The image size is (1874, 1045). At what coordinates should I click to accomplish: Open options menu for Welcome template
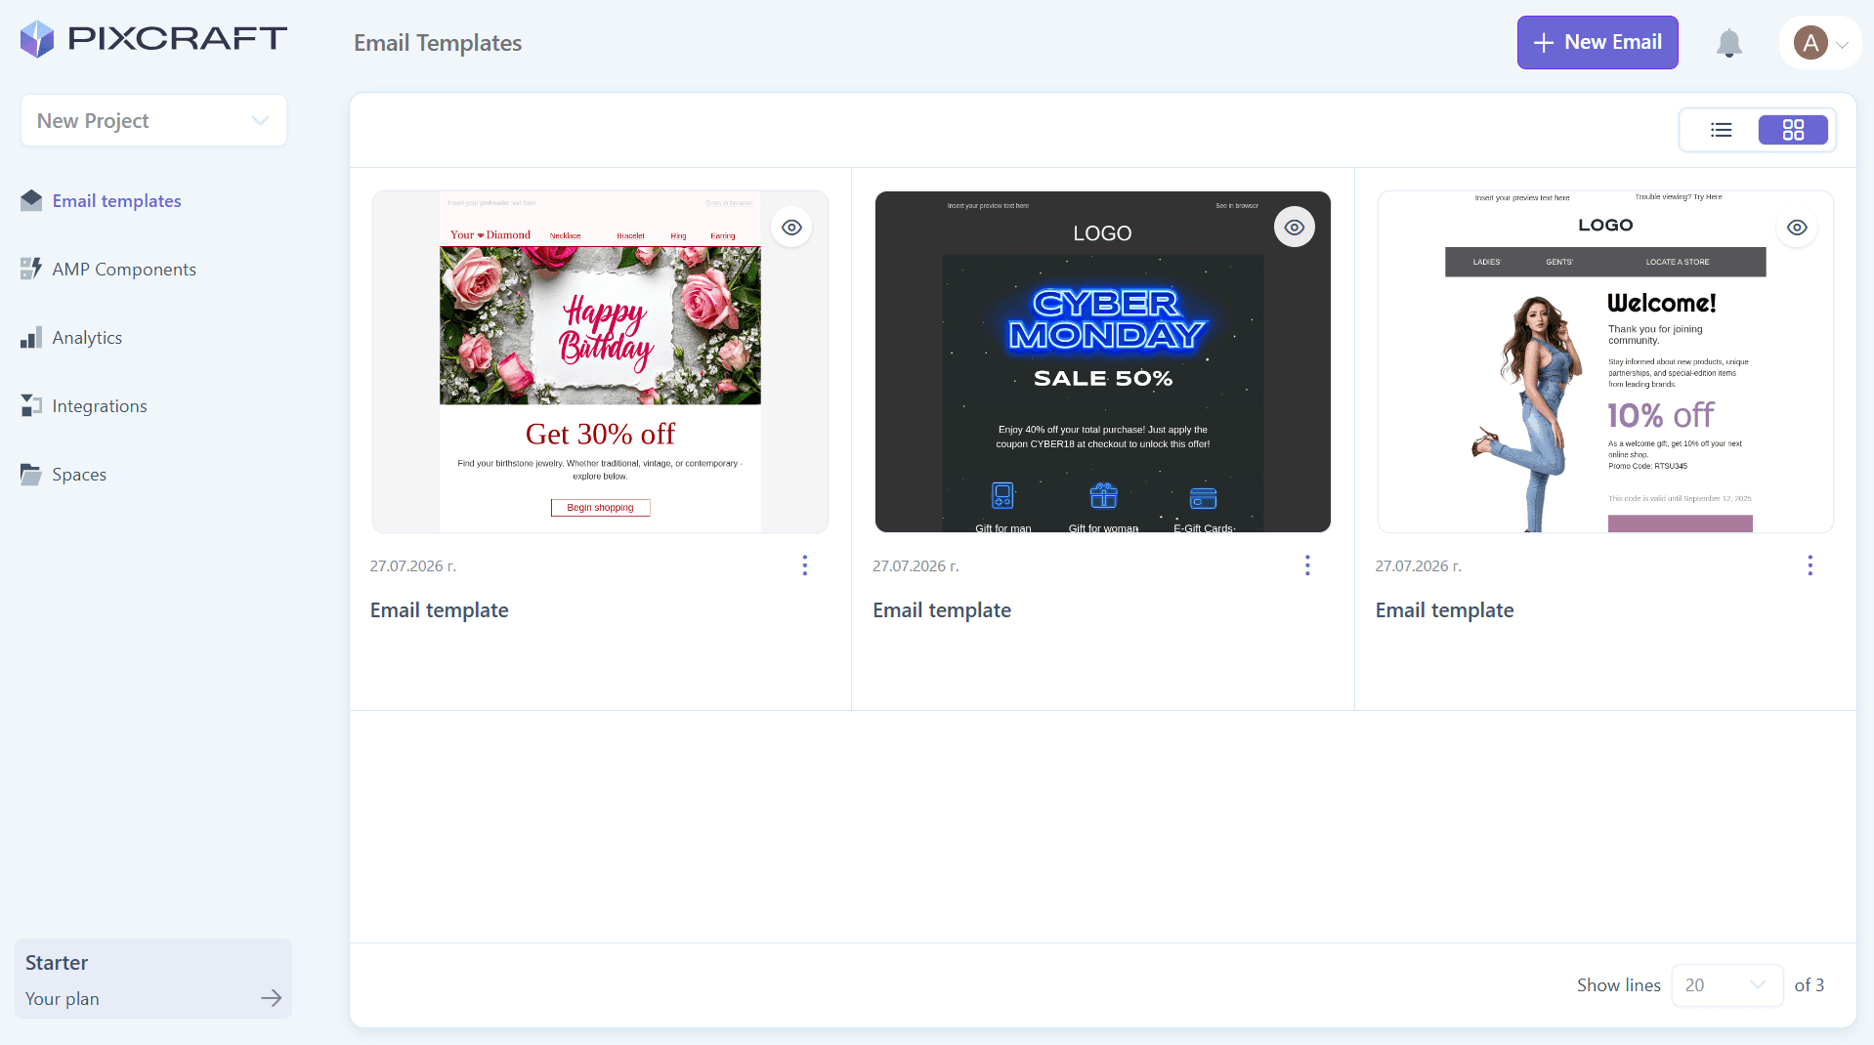[x=1810, y=565]
